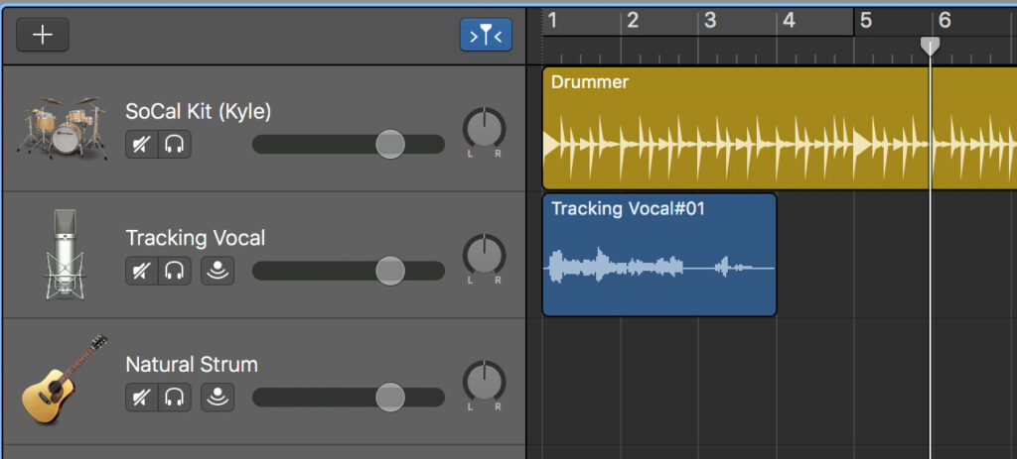Mute the Tracking Vocal track
This screenshot has width=1017, height=459.
tap(141, 271)
